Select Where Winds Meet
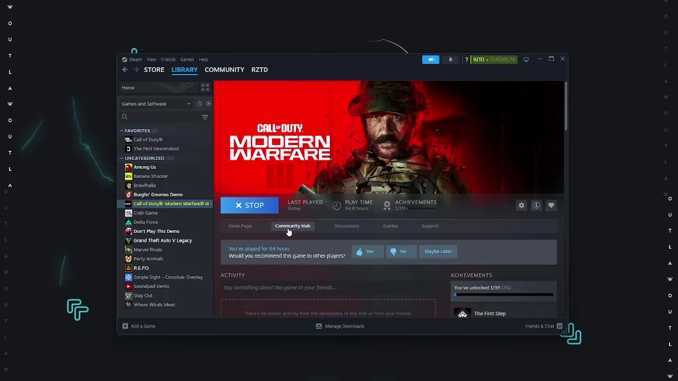The image size is (678, 381). [x=154, y=305]
